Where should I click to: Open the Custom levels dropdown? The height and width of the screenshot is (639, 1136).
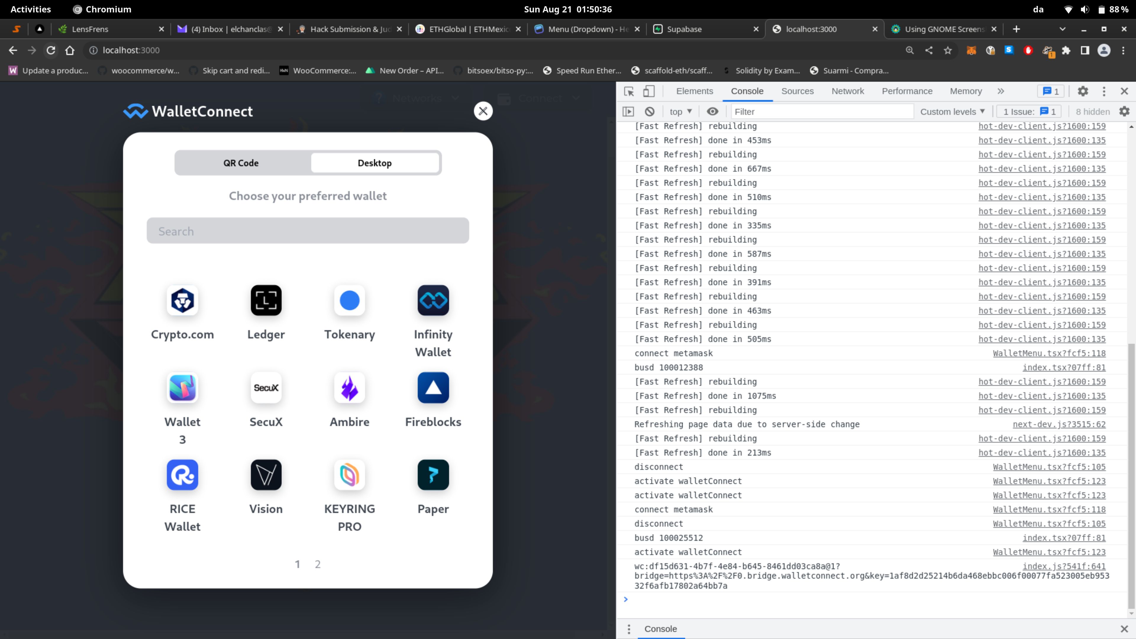coord(952,112)
